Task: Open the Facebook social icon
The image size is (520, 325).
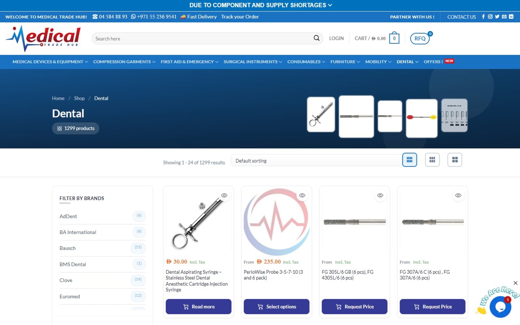Action: [x=483, y=17]
